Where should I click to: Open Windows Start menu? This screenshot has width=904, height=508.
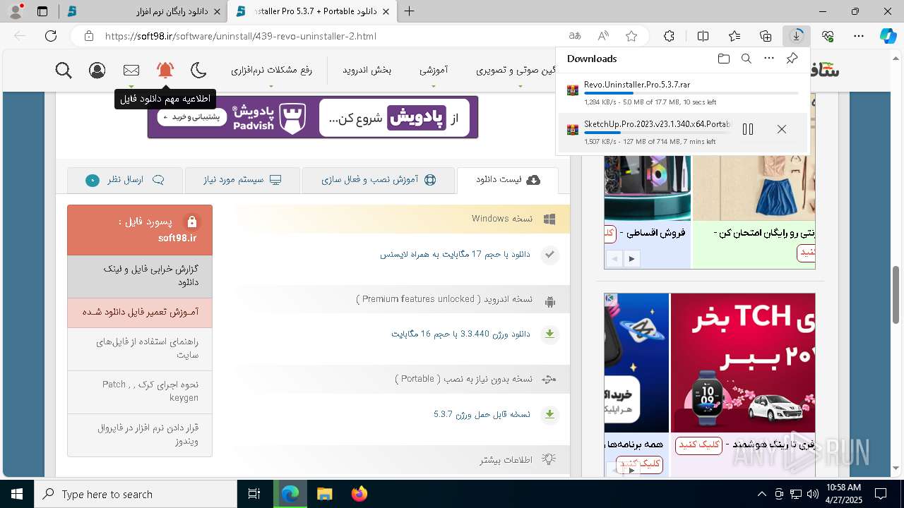coord(16,494)
